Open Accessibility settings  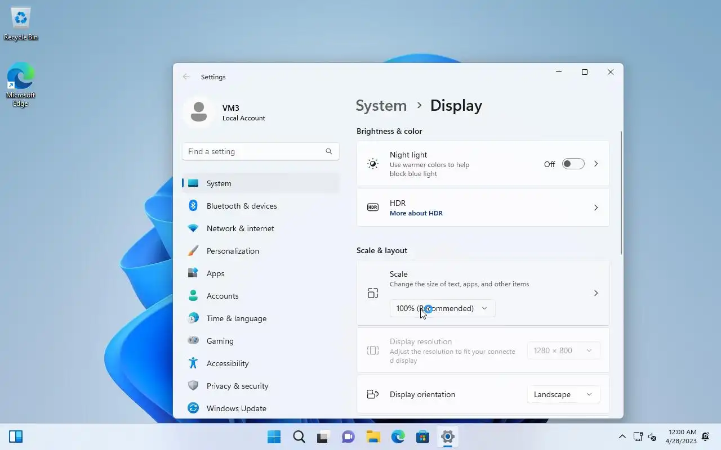[261, 363]
